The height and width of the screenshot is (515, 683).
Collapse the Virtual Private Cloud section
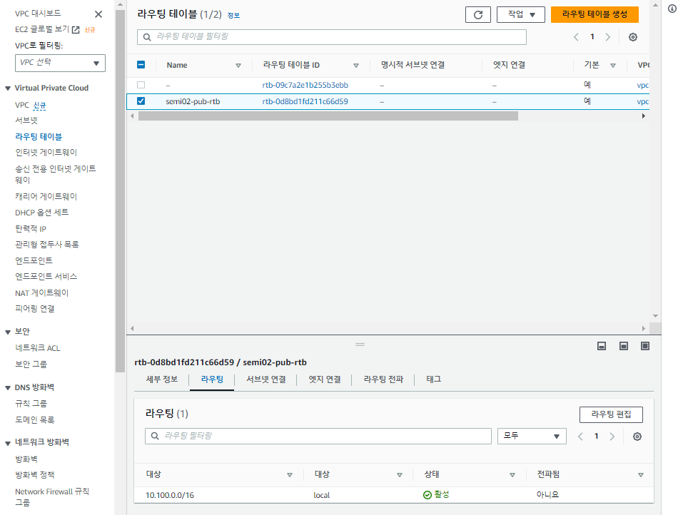pyautogui.click(x=8, y=88)
